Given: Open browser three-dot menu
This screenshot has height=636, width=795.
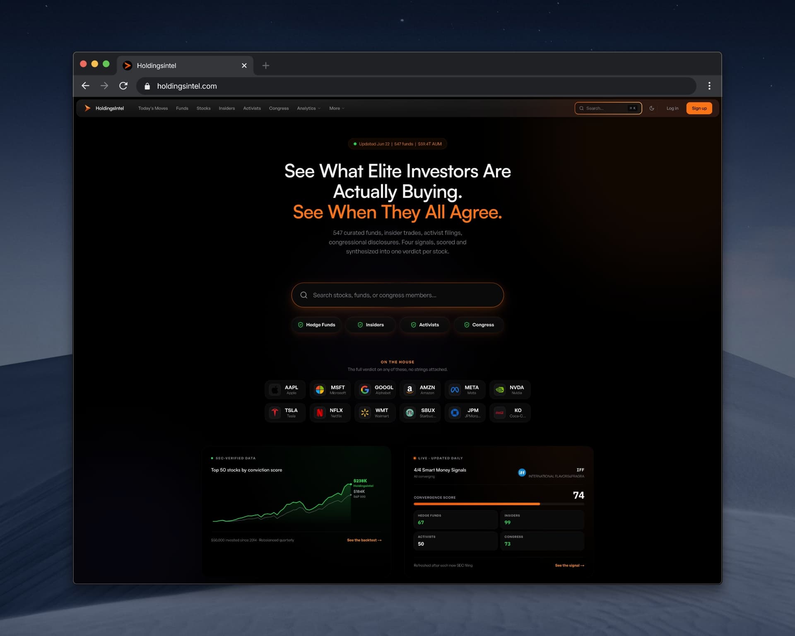Looking at the screenshot, I should tap(709, 86).
